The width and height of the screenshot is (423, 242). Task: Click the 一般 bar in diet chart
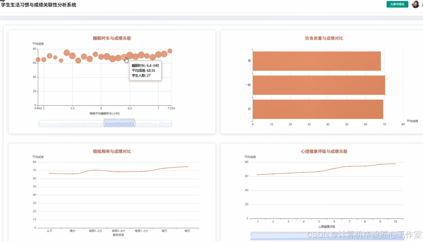pyautogui.click(x=319, y=85)
